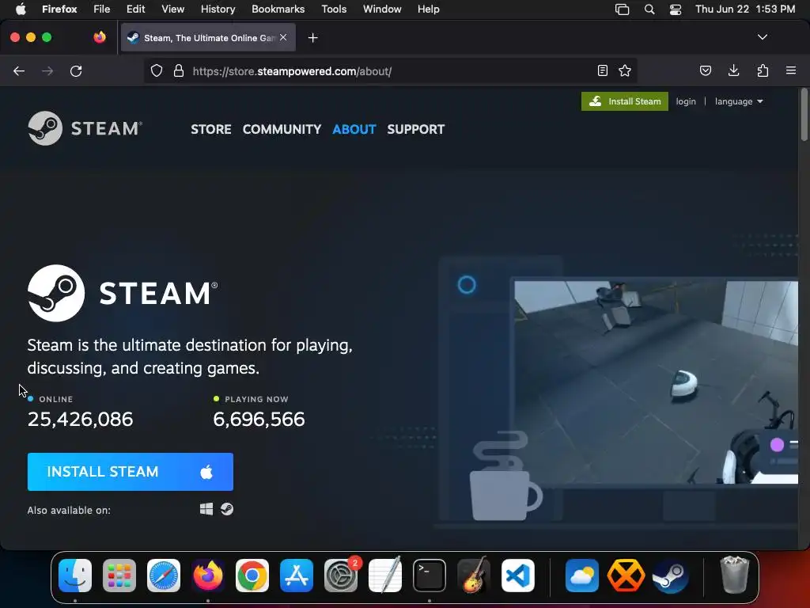810x608 pixels.
Task: Open the Apple menu
Action: click(x=21, y=9)
